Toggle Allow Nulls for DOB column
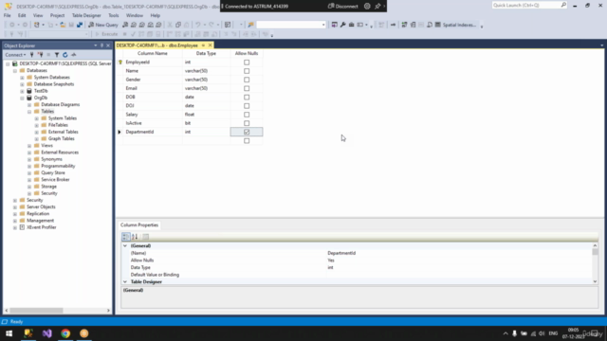 [x=247, y=97]
